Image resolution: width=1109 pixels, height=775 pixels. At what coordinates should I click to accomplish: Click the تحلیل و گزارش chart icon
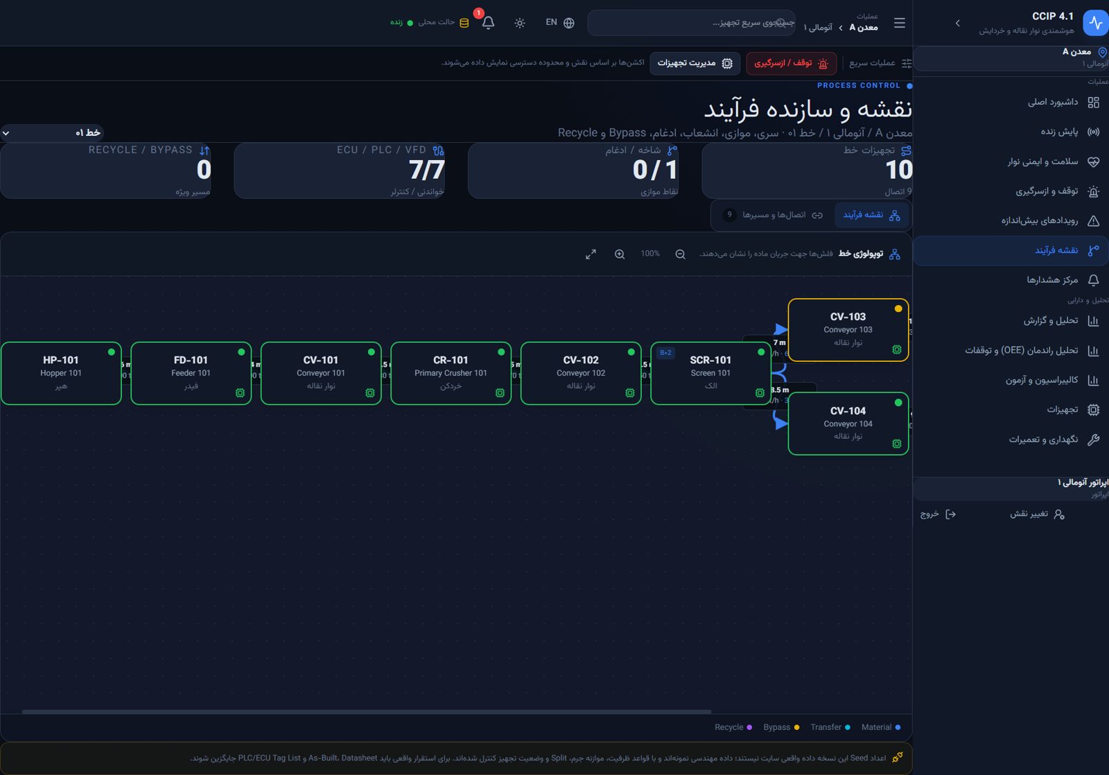coord(1094,321)
